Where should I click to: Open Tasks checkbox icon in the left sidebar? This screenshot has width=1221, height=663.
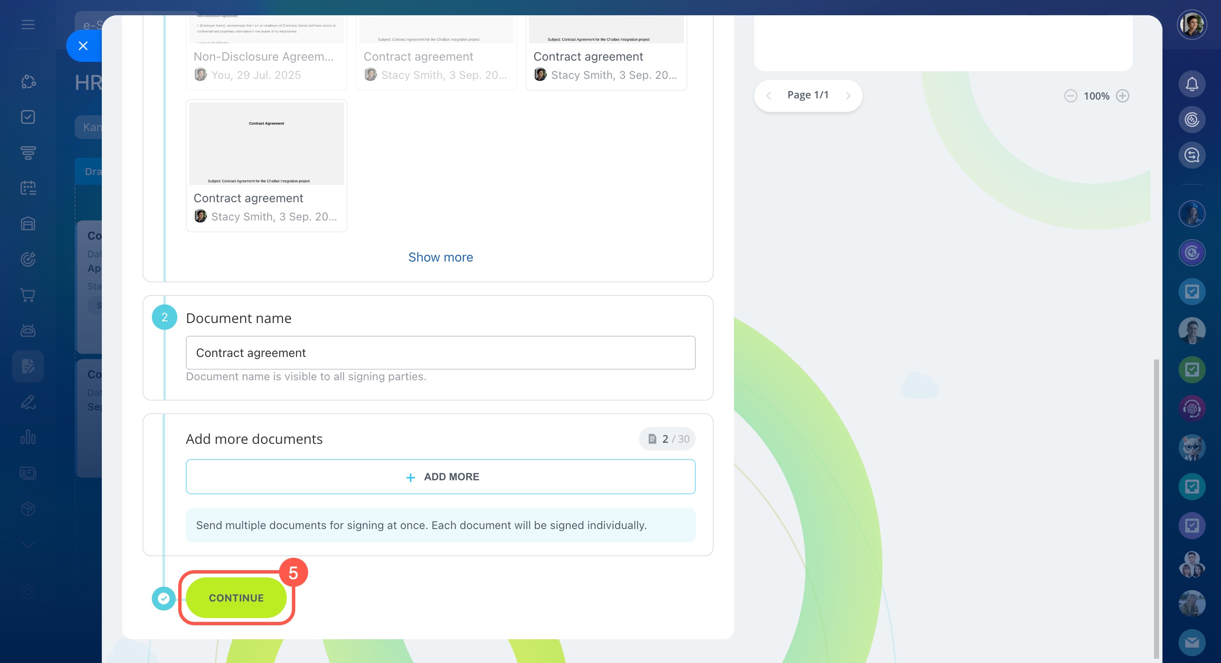[28, 117]
